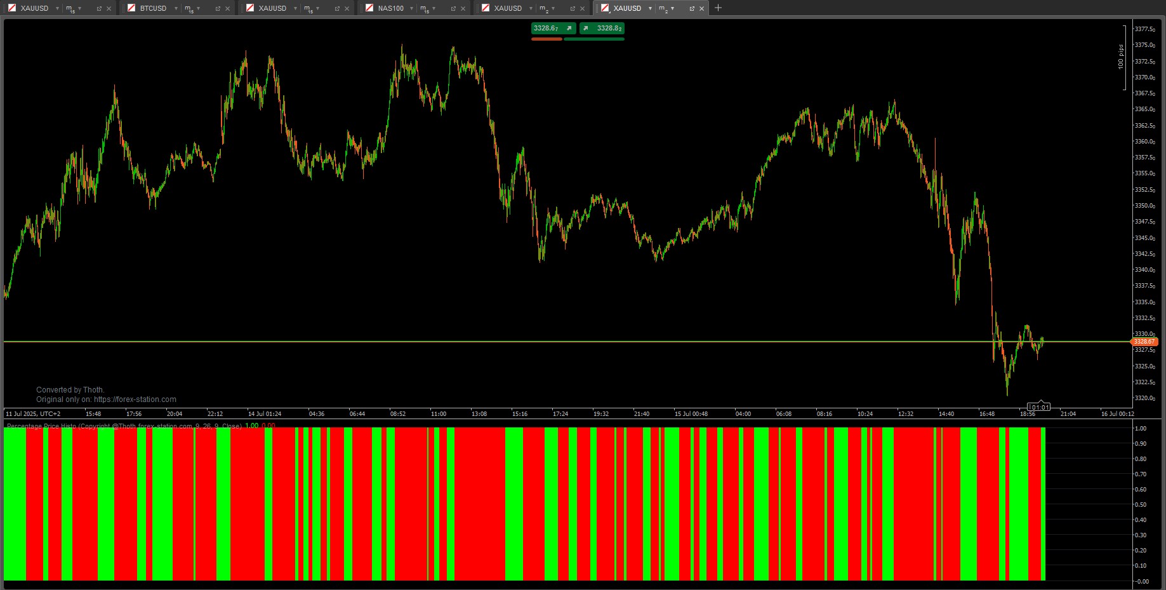Click the 3350.0 price axis label
This screenshot has width=1166, height=590.
[x=1144, y=206]
